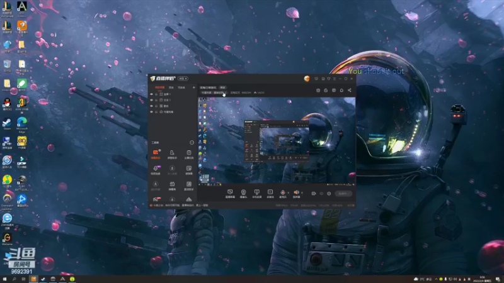The image size is (504, 283).
Task: Open the TV-shaped tool in the toolbox
Action: coord(172,185)
